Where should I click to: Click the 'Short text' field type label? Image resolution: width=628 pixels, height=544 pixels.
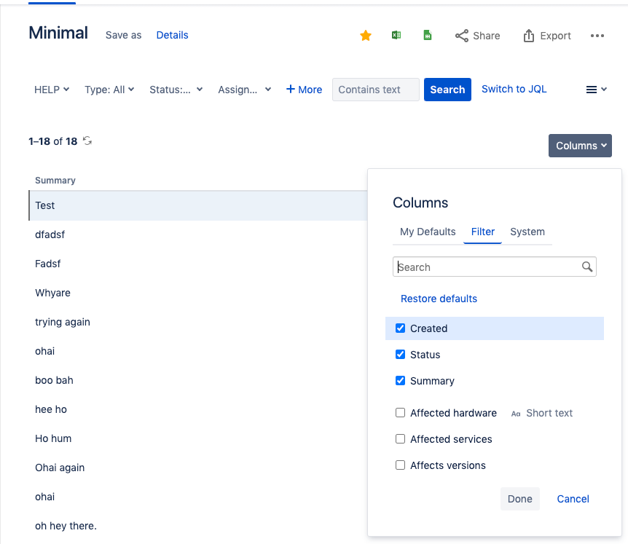[x=549, y=413]
